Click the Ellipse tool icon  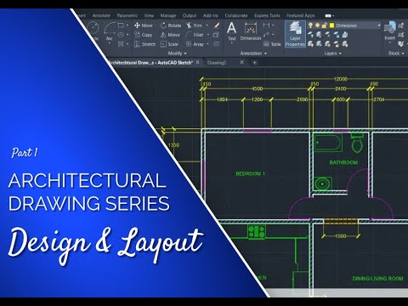click(x=121, y=35)
